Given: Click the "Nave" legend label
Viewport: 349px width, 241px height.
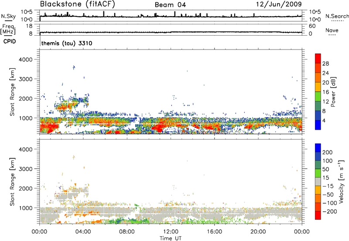Looking at the screenshot, I should tap(332, 30).
